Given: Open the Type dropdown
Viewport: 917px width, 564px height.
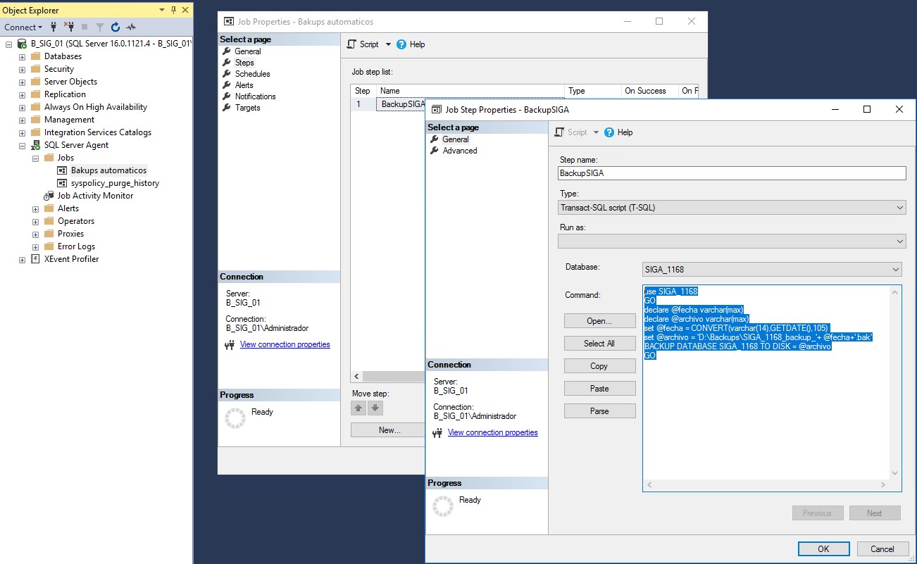Looking at the screenshot, I should [731, 208].
